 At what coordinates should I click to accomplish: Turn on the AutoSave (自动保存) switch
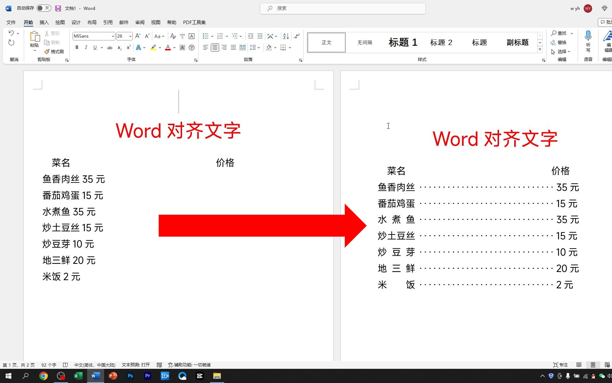(x=43, y=8)
